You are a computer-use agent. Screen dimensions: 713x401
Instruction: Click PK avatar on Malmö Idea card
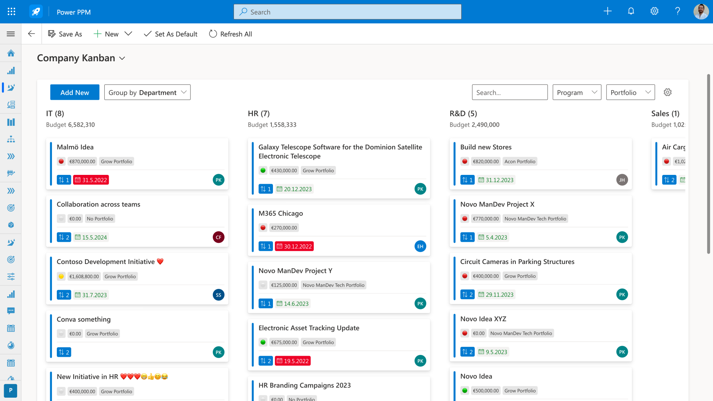(218, 180)
